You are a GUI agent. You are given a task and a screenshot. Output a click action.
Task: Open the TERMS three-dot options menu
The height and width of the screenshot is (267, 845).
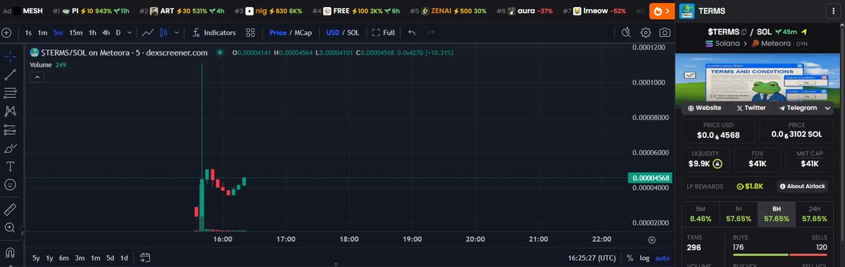834,11
